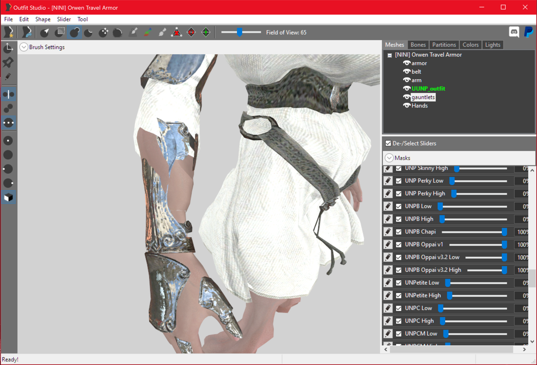The width and height of the screenshot is (537, 365).
Task: Click the circle icon with center dot
Action: [8, 141]
